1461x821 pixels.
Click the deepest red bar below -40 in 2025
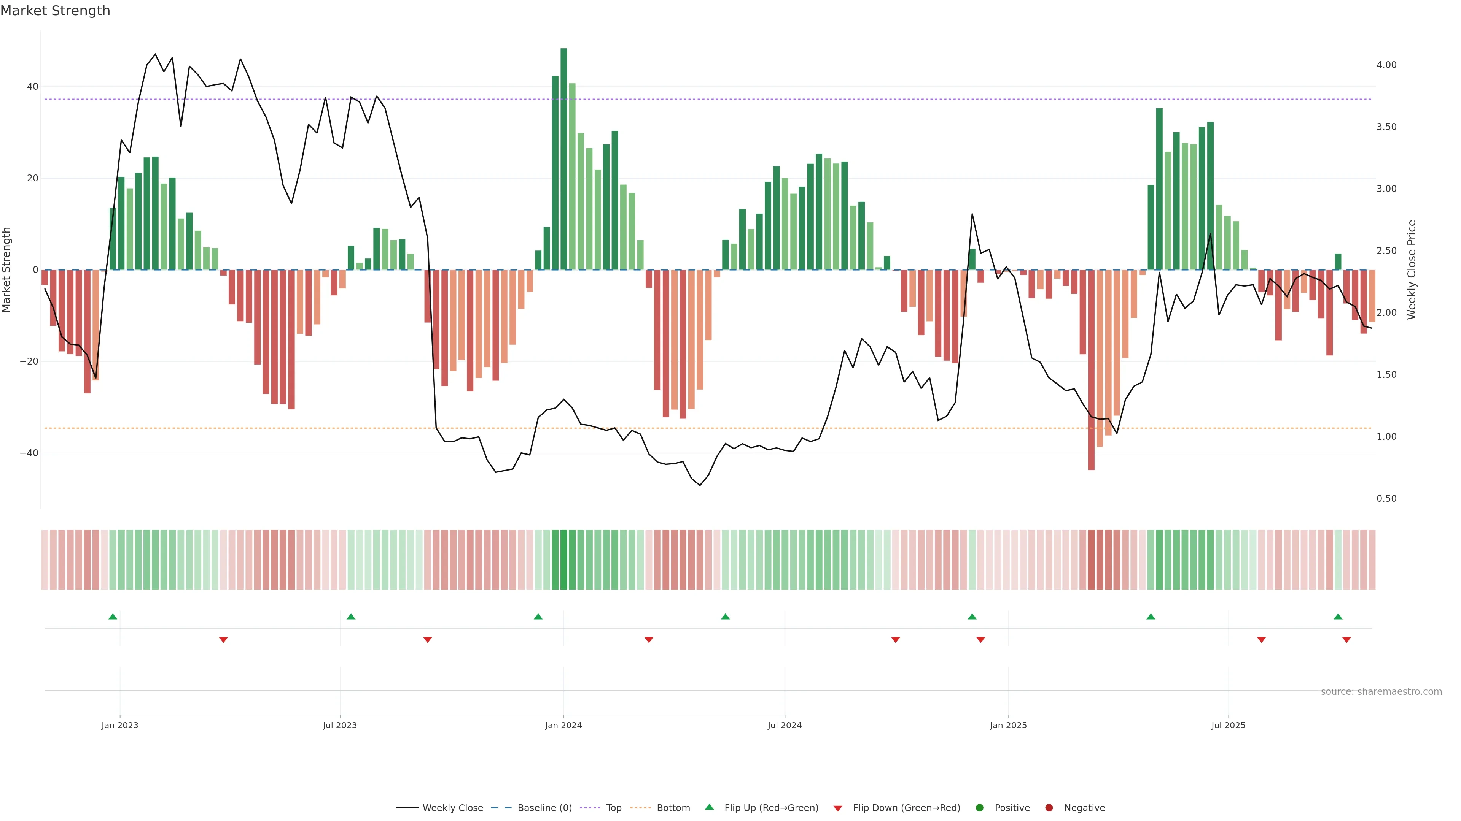click(1091, 369)
